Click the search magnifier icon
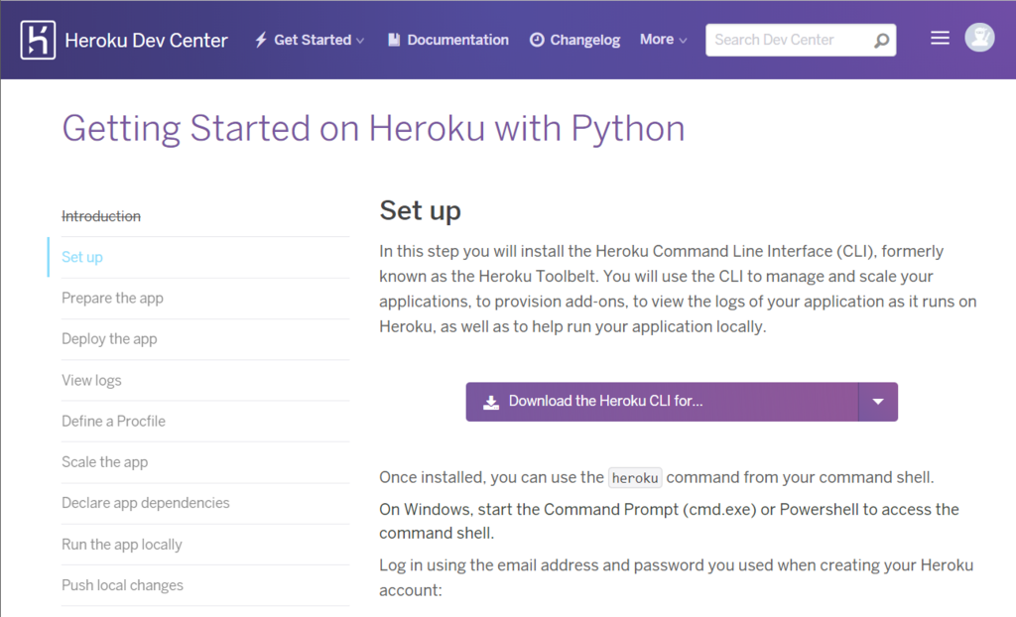This screenshot has width=1016, height=617. (x=881, y=41)
